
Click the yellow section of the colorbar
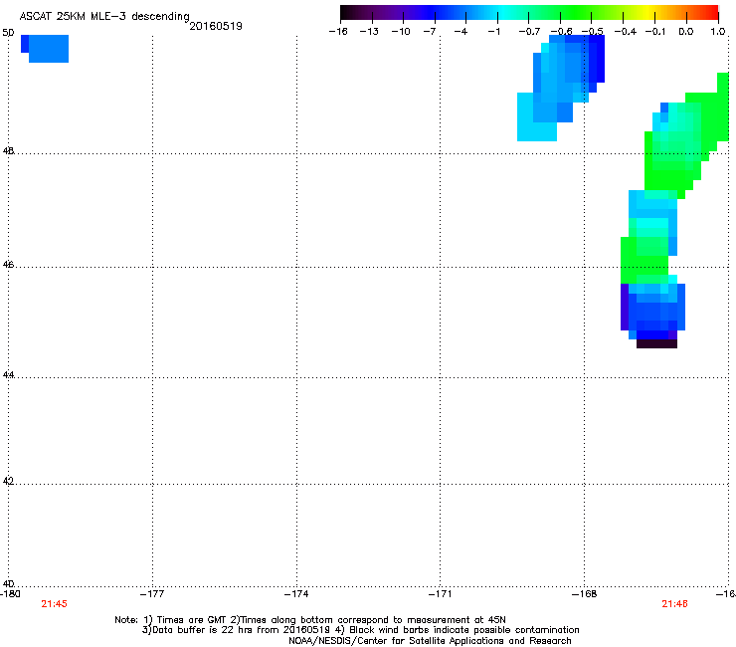click(x=648, y=12)
